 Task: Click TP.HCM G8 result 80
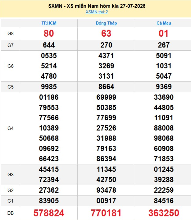pos(49,33)
